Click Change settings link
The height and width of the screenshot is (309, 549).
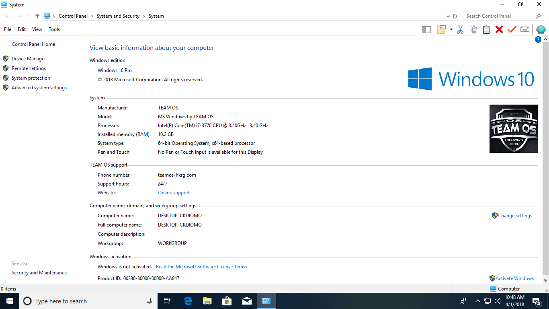coord(515,216)
